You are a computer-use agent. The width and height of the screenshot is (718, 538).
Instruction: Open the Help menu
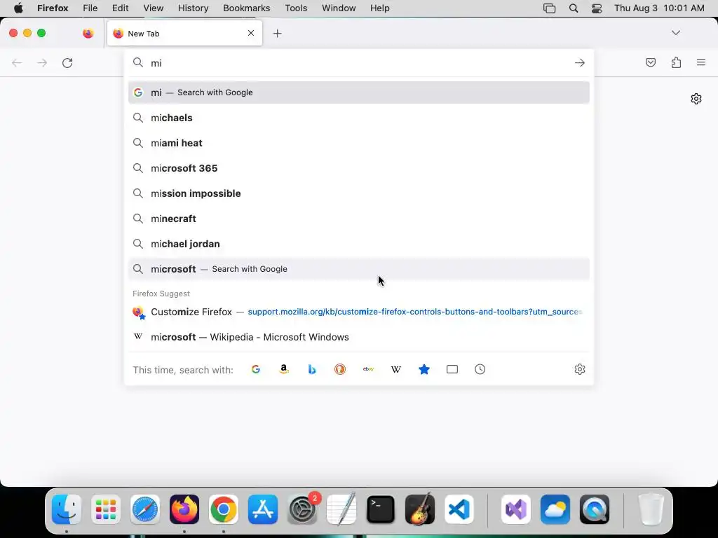pos(379,8)
